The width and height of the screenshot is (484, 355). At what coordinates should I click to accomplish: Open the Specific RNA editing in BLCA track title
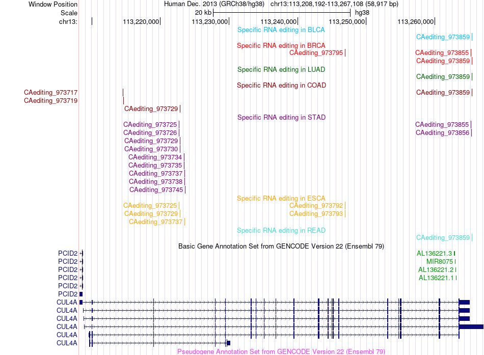pyautogui.click(x=281, y=30)
